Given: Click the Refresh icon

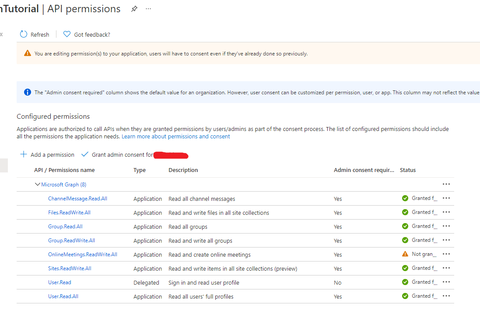Looking at the screenshot, I should coord(23,34).
